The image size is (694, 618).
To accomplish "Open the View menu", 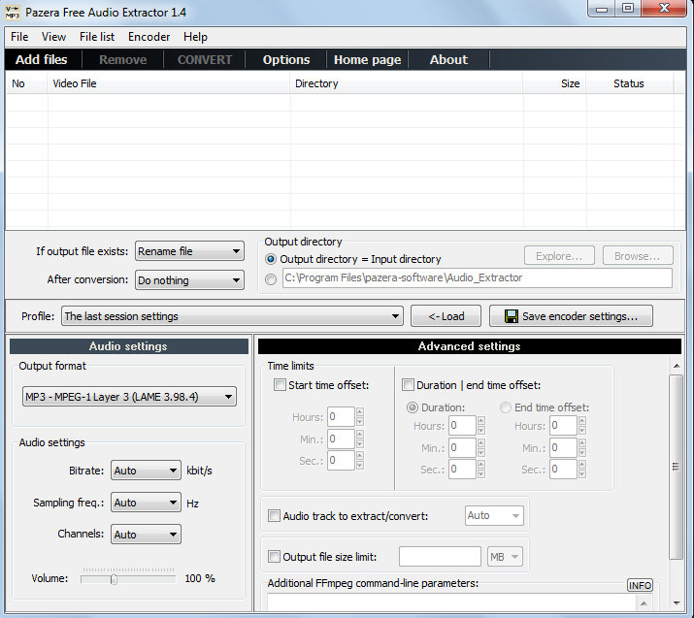I will 53,37.
